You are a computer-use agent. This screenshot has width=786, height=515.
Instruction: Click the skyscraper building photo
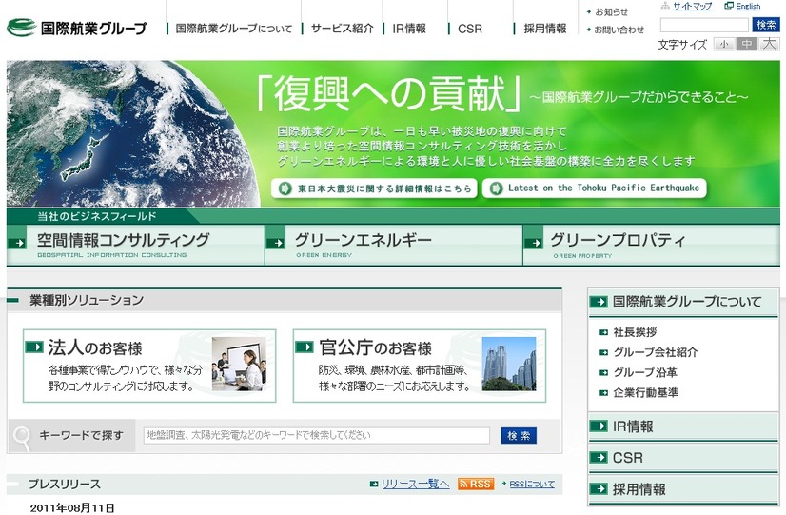pos(509,364)
